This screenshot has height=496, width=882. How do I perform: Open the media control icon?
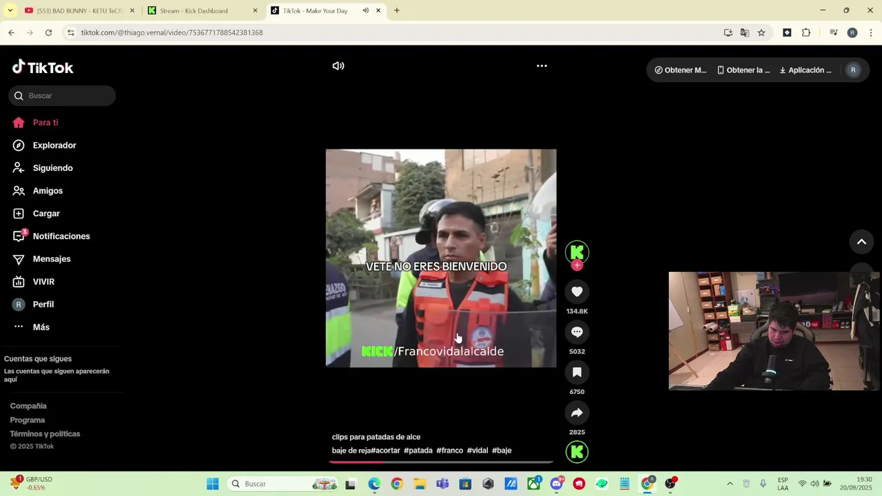[x=834, y=32]
